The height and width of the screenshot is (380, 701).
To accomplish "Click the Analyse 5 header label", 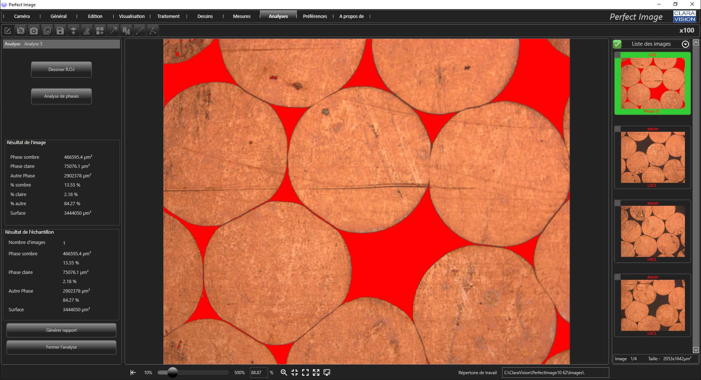I will tap(33, 44).
